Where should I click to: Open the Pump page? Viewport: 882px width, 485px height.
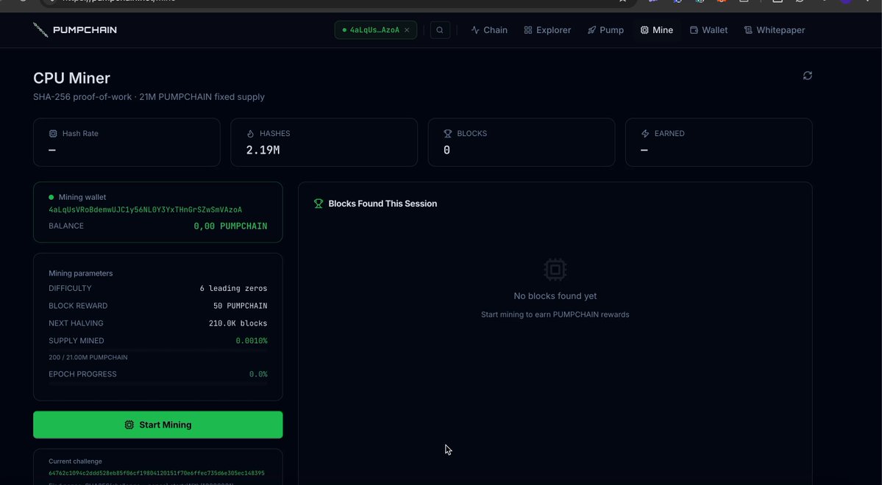coord(606,30)
